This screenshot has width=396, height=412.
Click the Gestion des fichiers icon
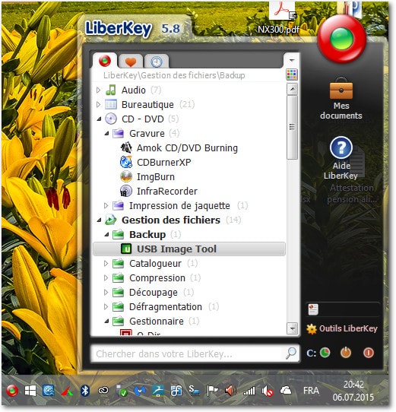[111, 220]
